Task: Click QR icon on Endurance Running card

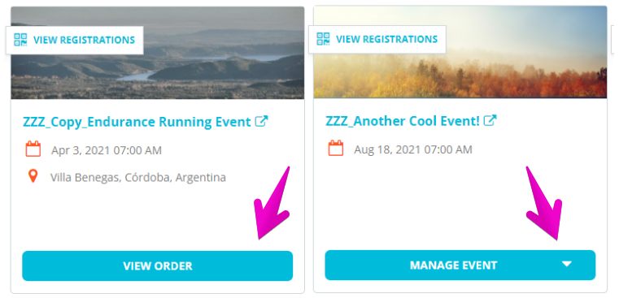Action: point(20,40)
